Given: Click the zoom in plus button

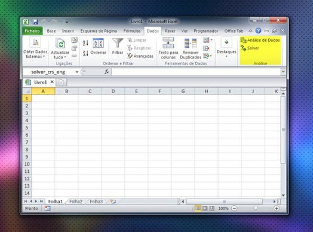Looking at the screenshot, I should [x=277, y=209].
